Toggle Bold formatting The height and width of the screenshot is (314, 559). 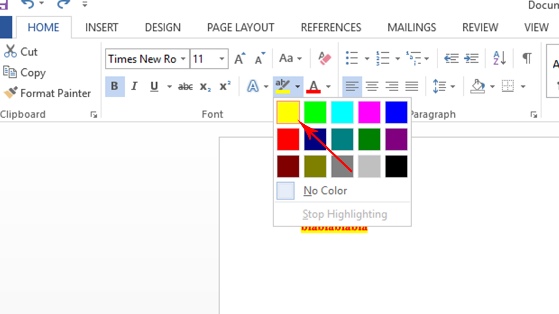tap(115, 86)
